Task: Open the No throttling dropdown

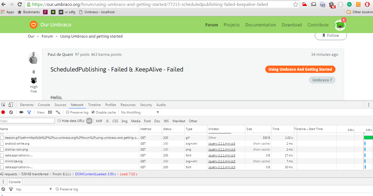Action: pyautogui.click(x=140, y=112)
